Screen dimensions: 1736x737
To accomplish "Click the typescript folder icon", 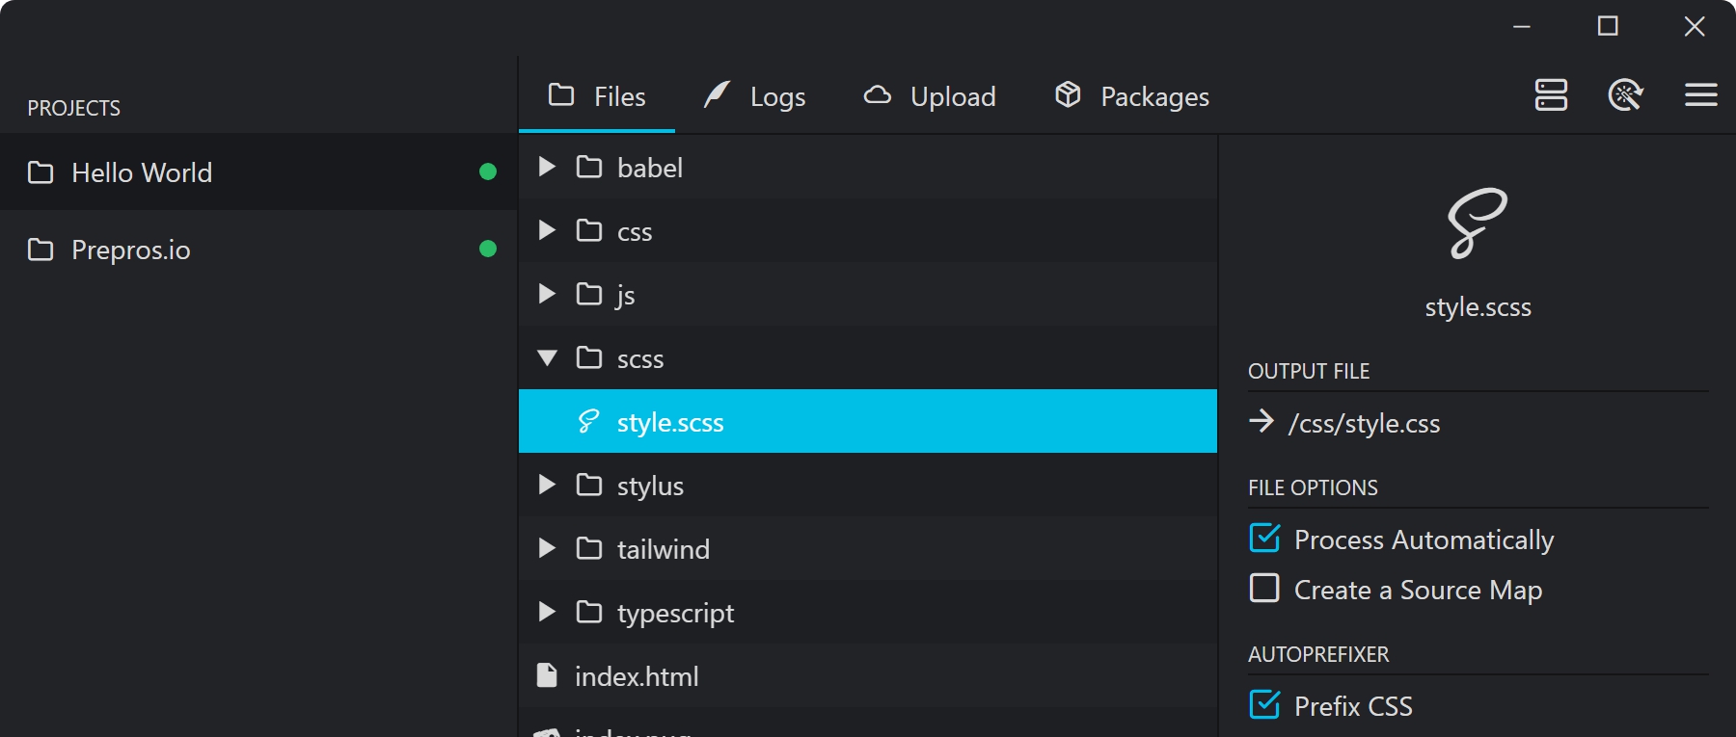I will [589, 612].
